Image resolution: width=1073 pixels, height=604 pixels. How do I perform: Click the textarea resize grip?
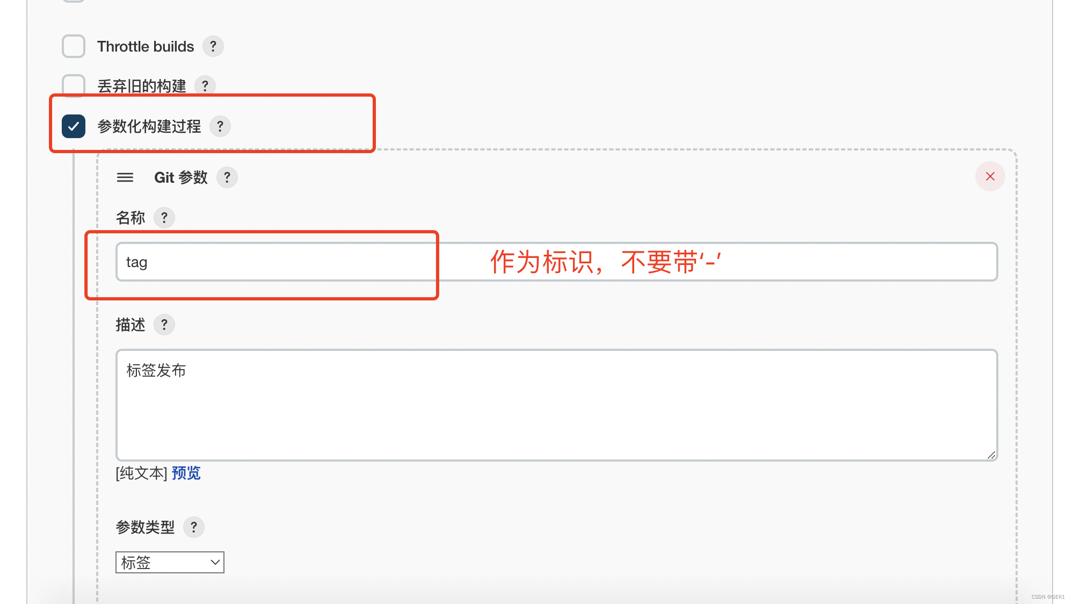click(991, 456)
